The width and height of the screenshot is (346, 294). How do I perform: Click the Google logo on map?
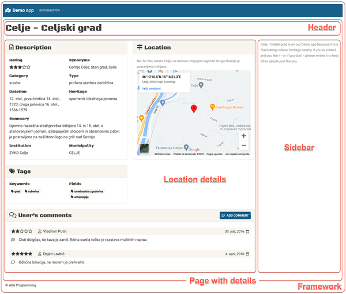pyautogui.click(x=194, y=149)
